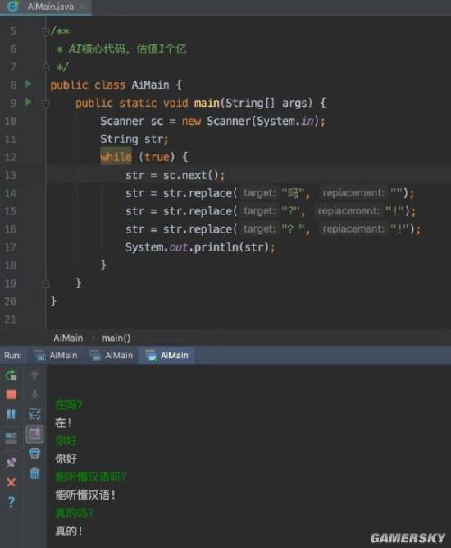Toggle scroll to end of console
The image size is (451, 548).
click(x=34, y=434)
